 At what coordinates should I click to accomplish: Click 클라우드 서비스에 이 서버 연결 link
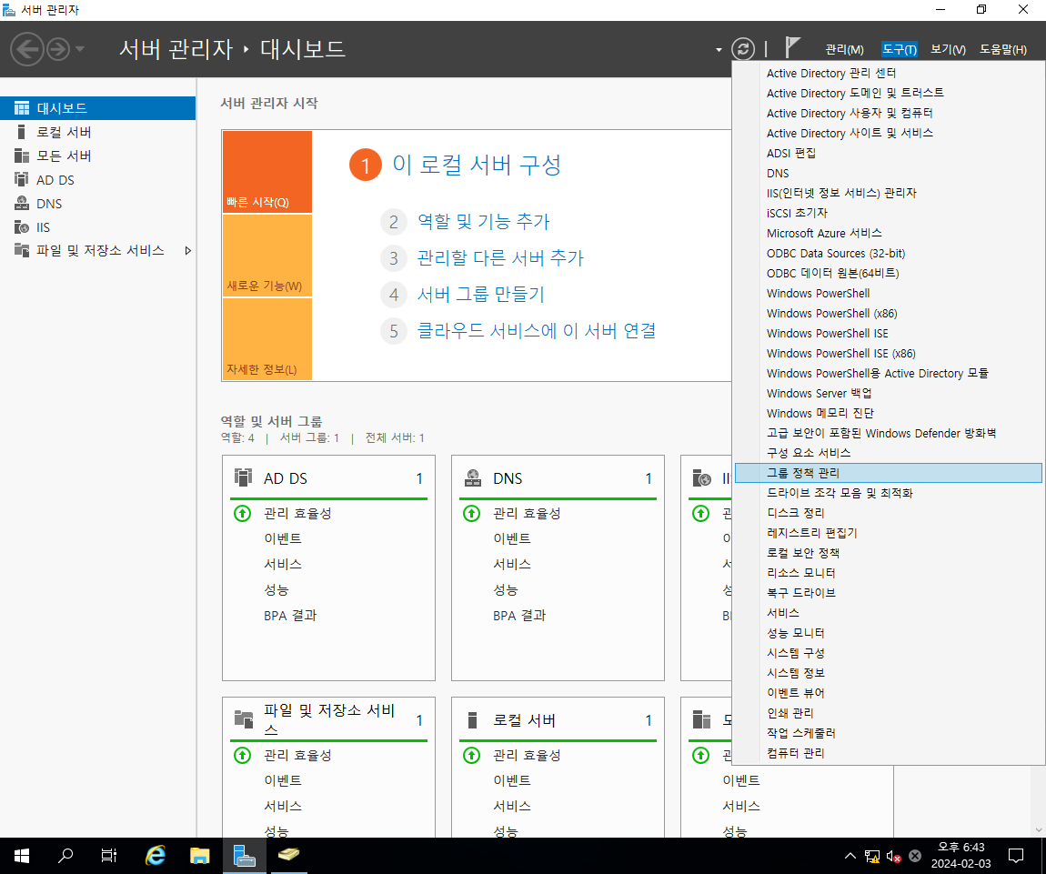tap(537, 330)
